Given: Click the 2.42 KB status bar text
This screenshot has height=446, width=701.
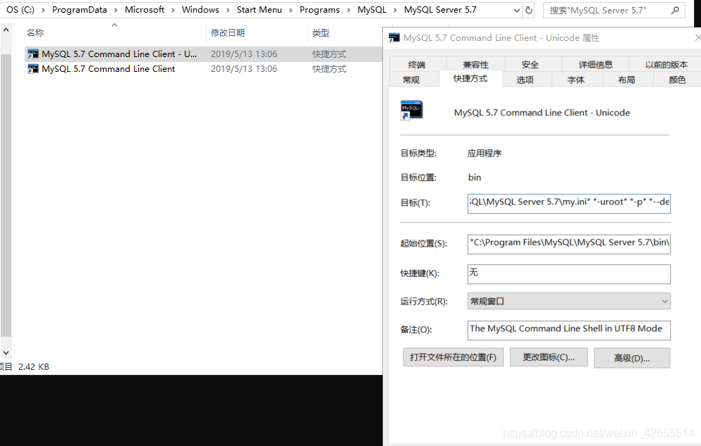Looking at the screenshot, I should 34,367.
